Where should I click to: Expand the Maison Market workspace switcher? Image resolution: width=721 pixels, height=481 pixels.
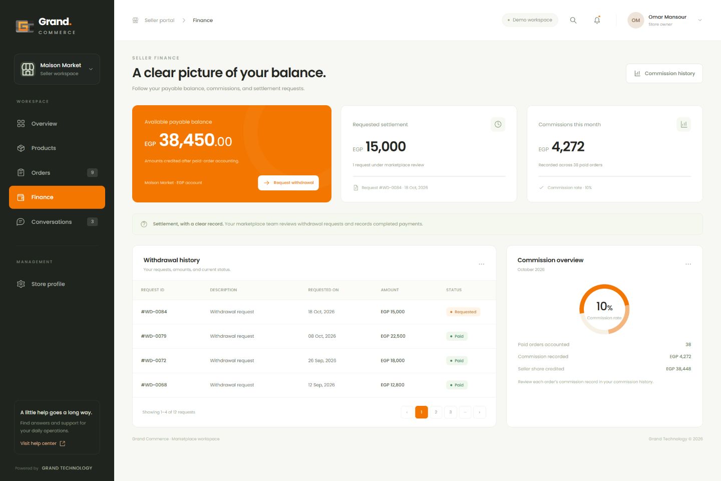(57, 69)
